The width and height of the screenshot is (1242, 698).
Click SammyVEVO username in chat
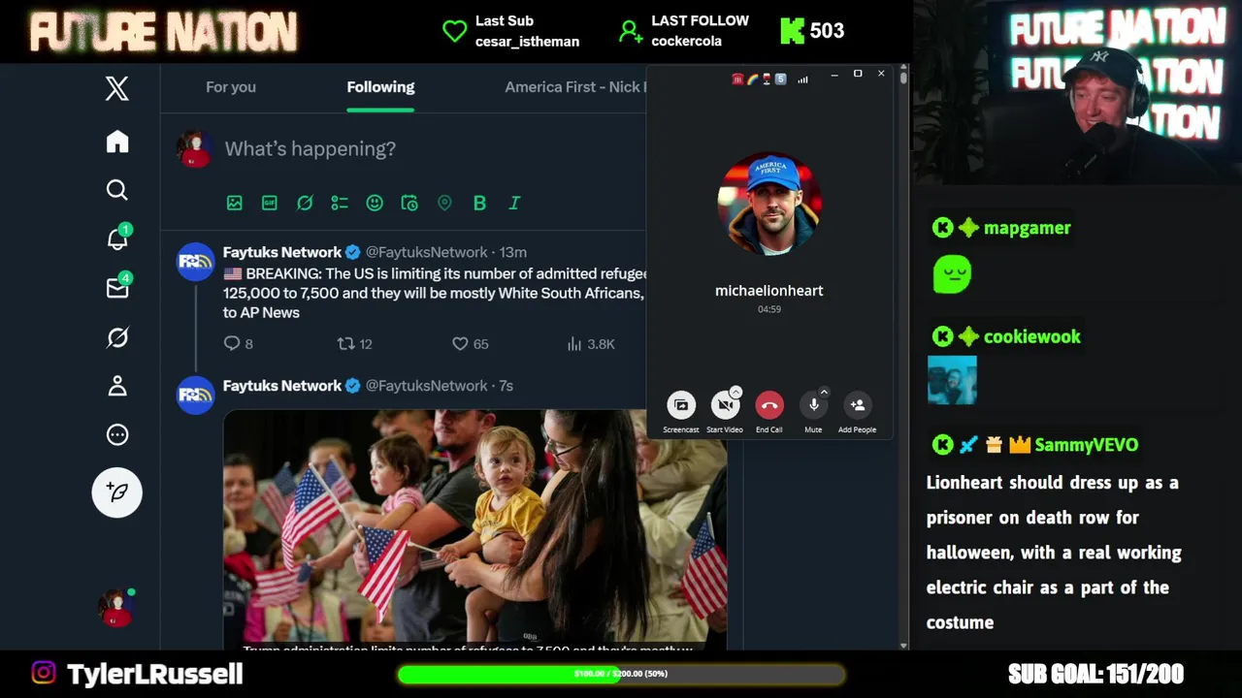1087,445
